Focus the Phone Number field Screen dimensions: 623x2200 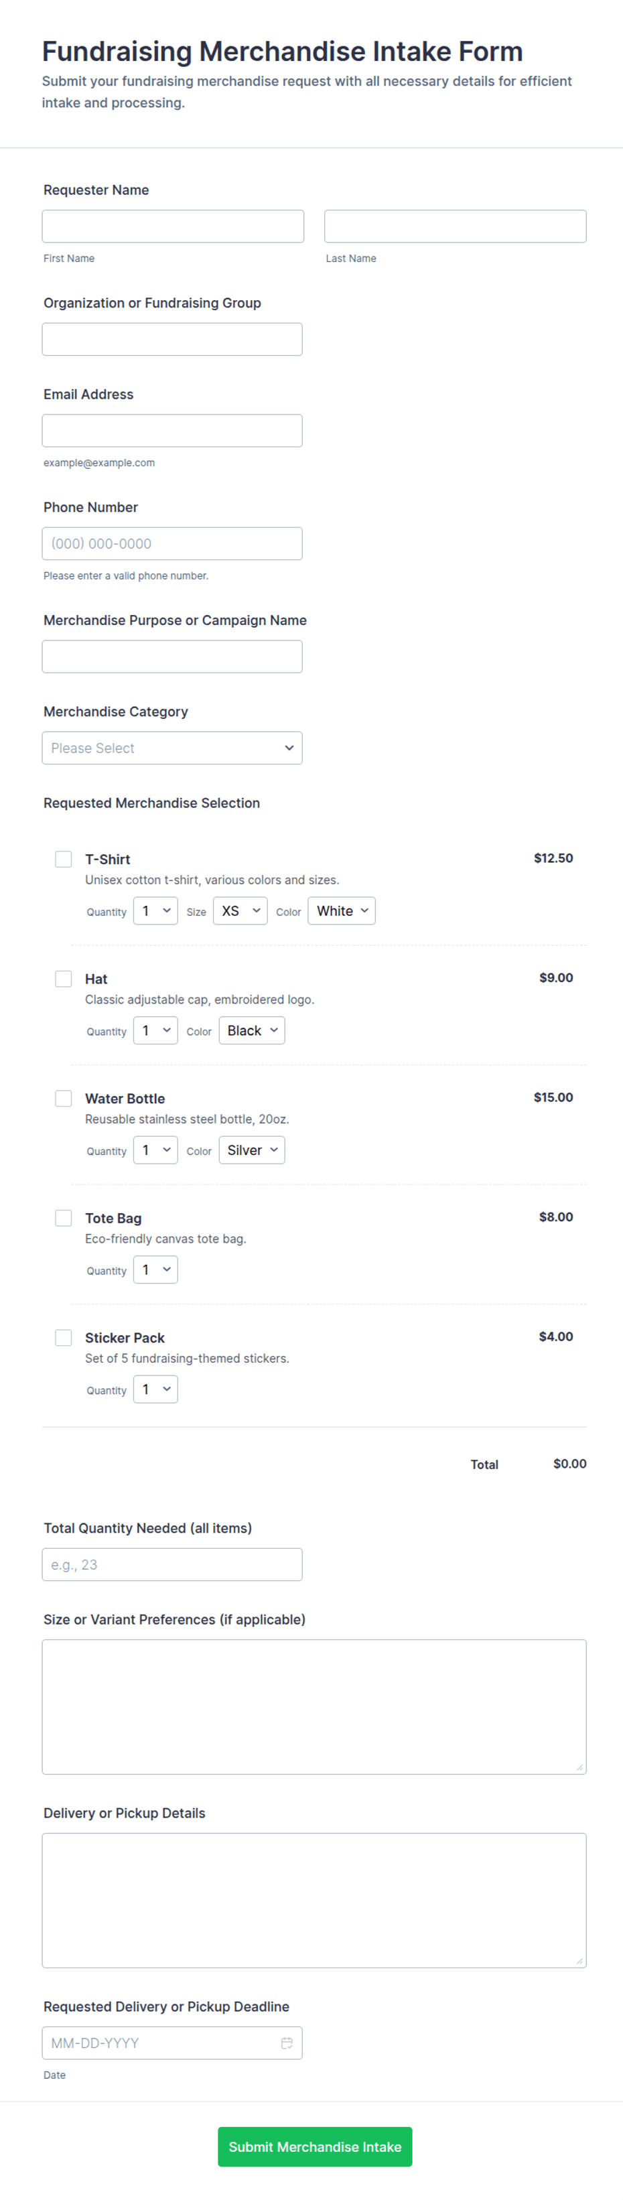coord(172,543)
